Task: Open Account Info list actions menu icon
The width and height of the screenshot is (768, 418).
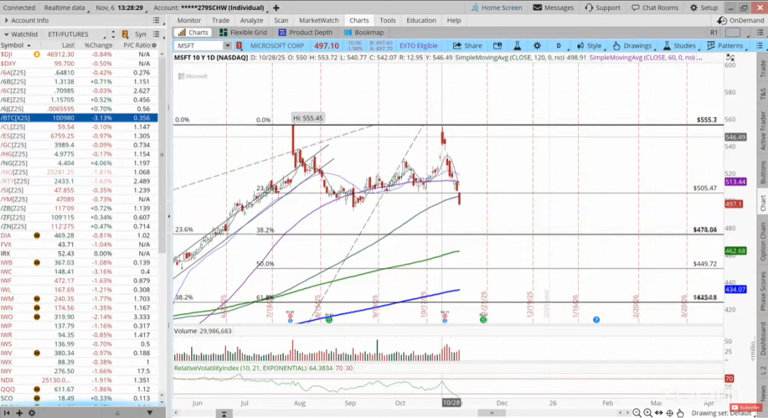Action: (156, 21)
